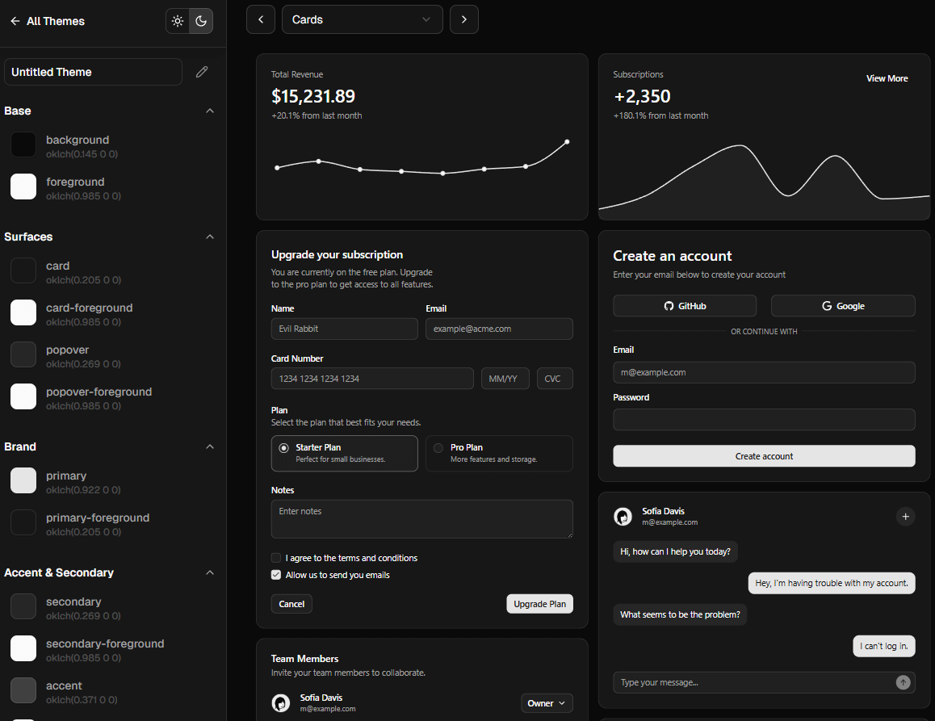This screenshot has height=721, width=935.
Task: Click the View More link
Action: click(887, 78)
